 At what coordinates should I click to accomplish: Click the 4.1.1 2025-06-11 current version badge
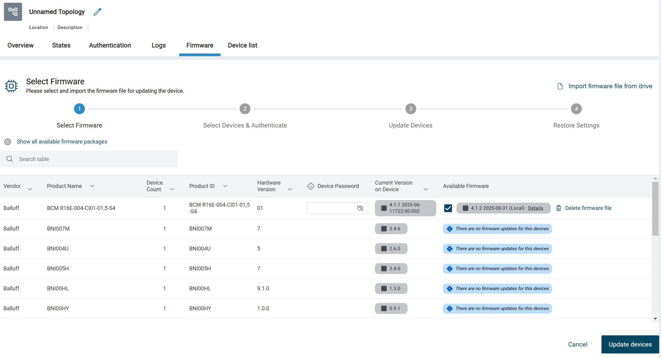[405, 208]
